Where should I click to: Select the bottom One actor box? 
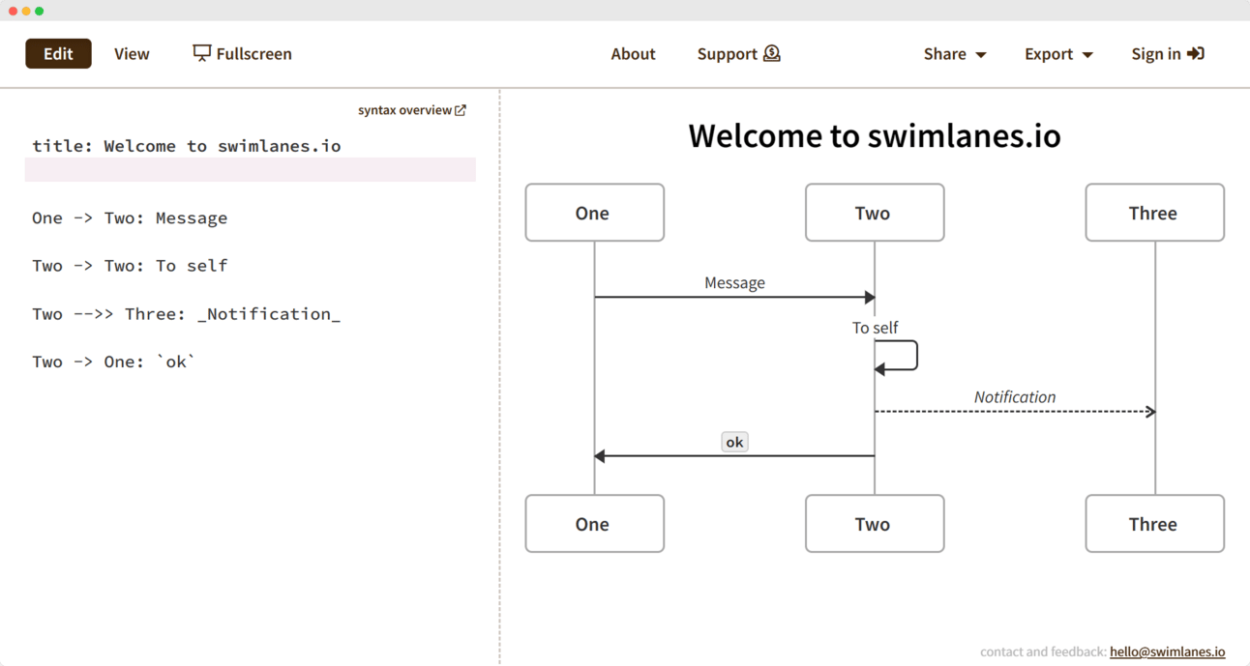coord(595,524)
